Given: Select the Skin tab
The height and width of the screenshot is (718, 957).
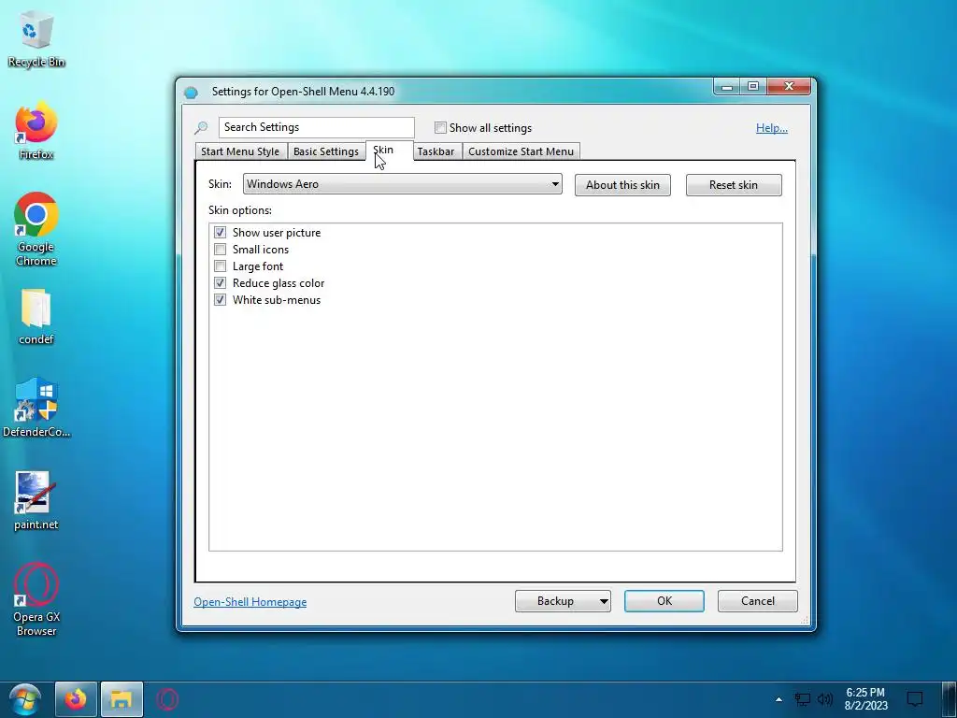Looking at the screenshot, I should coord(389,151).
